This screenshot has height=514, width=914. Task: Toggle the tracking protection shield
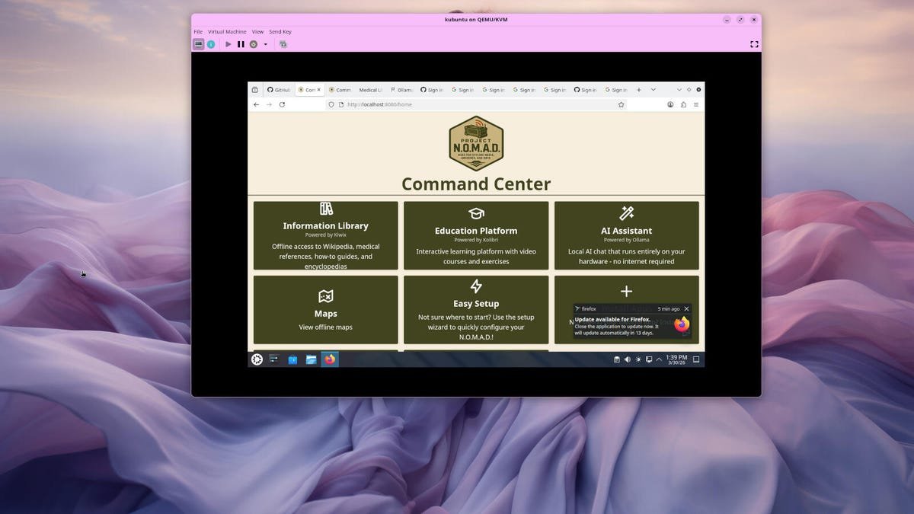[331, 104]
